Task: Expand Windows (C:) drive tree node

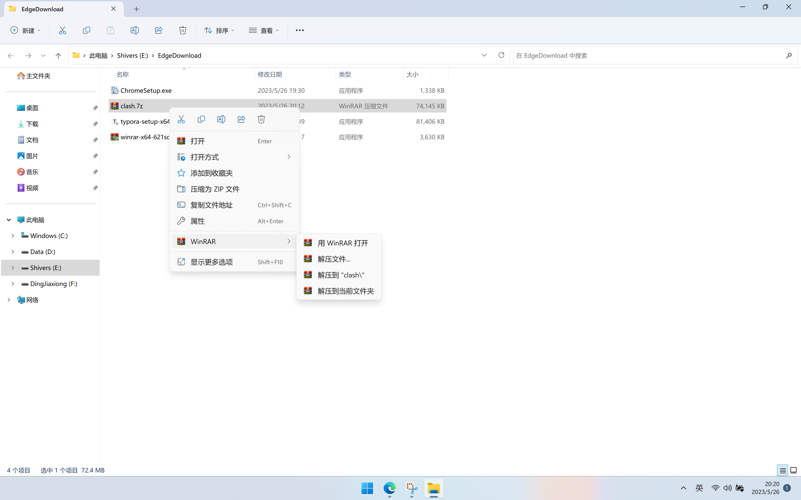Action: click(x=13, y=236)
